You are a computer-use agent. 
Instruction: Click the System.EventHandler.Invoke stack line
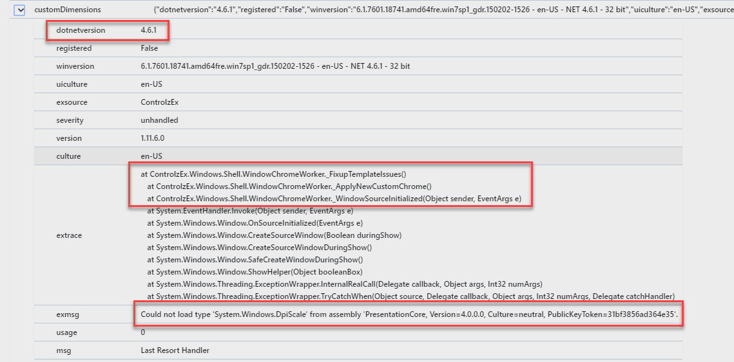[x=250, y=211]
